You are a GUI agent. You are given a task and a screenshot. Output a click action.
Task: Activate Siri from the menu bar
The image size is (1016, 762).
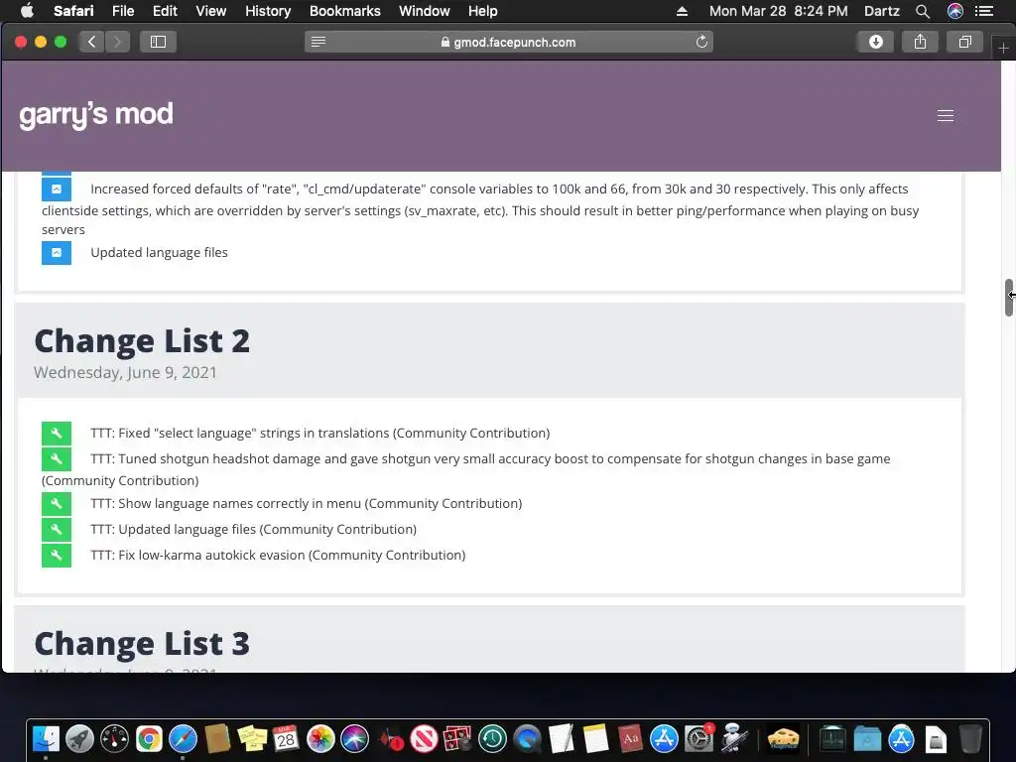coord(955,11)
